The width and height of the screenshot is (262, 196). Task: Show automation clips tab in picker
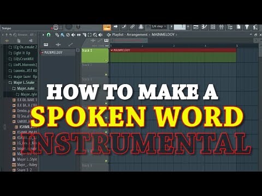pos(70,45)
